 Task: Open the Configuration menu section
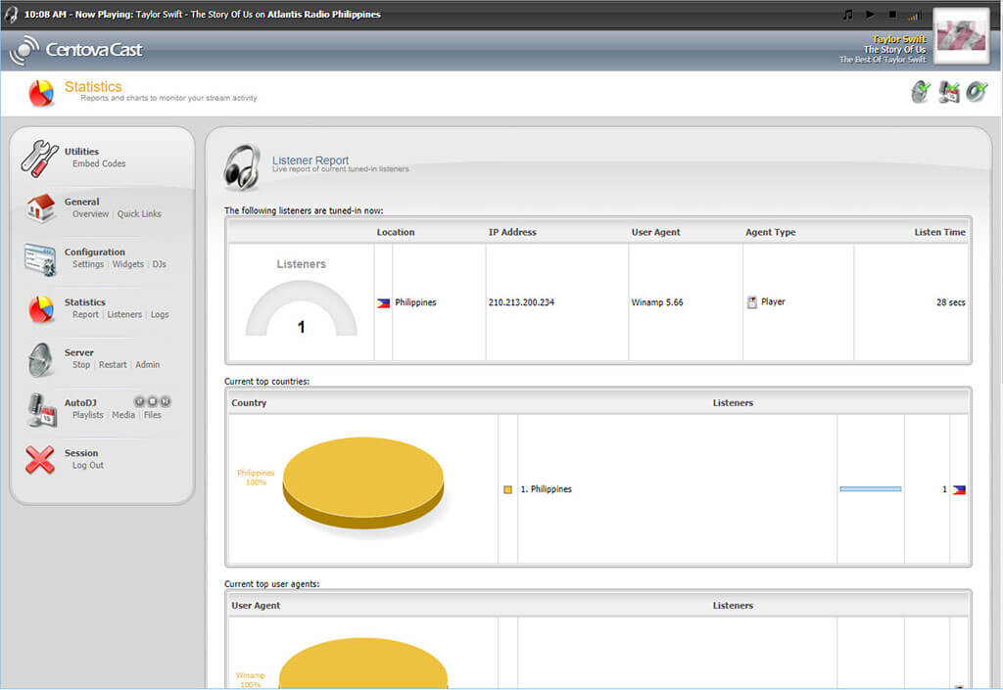pos(95,253)
